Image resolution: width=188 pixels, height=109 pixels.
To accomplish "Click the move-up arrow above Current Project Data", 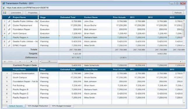I will [20, 62].
